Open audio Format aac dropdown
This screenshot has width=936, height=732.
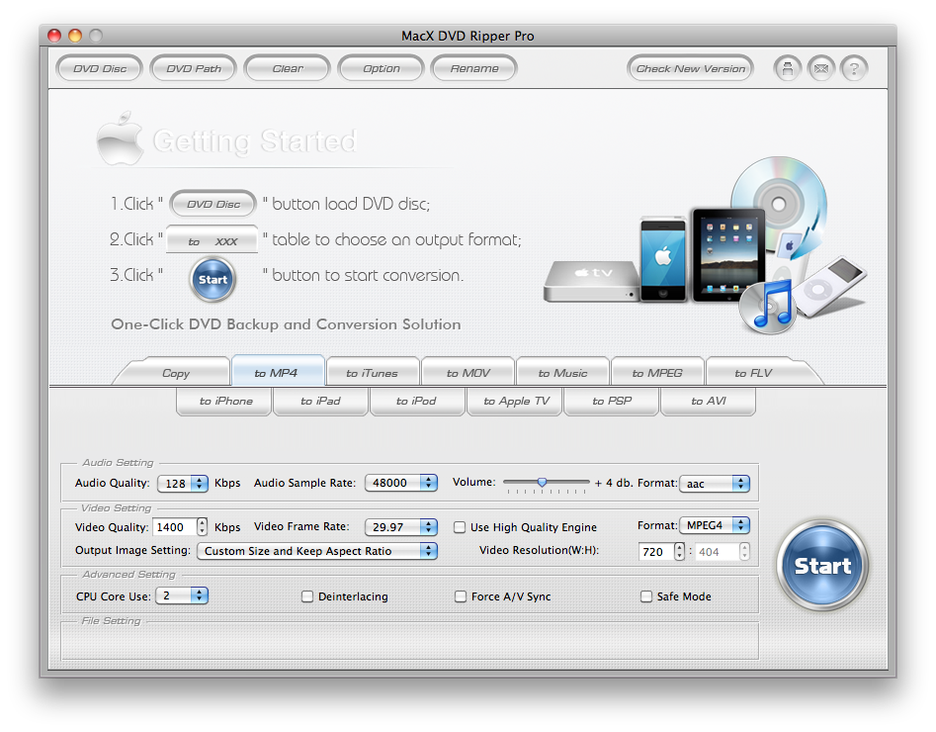[x=715, y=484]
